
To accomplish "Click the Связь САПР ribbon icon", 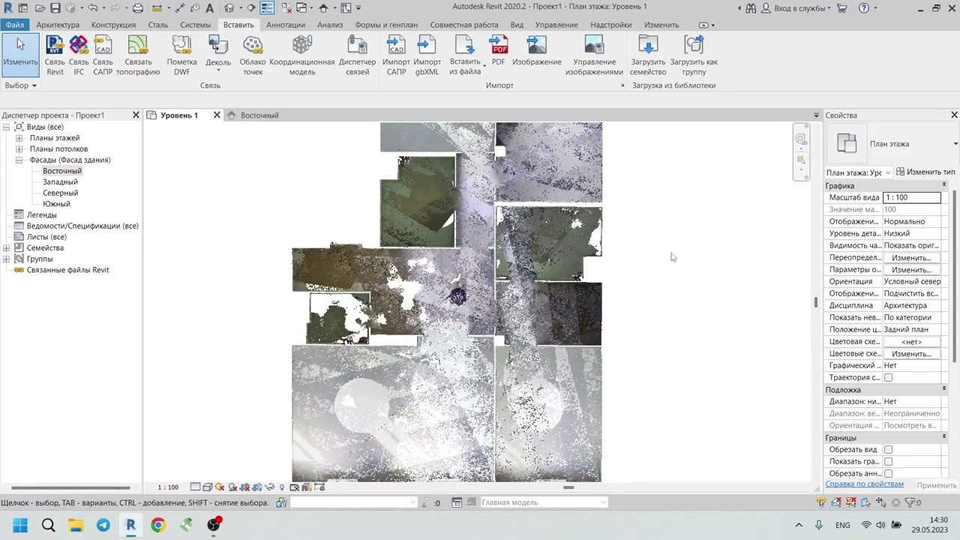I will tap(103, 55).
